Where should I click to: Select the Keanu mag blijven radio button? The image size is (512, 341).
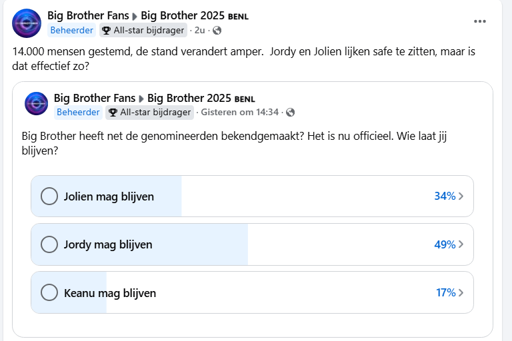click(49, 292)
